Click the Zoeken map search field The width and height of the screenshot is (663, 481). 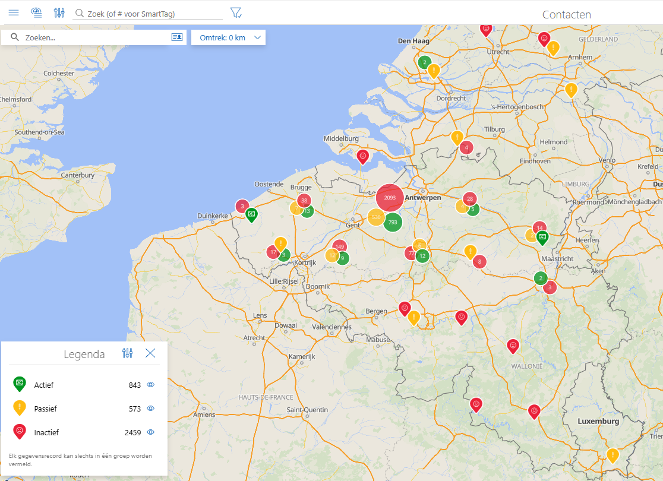coord(96,37)
